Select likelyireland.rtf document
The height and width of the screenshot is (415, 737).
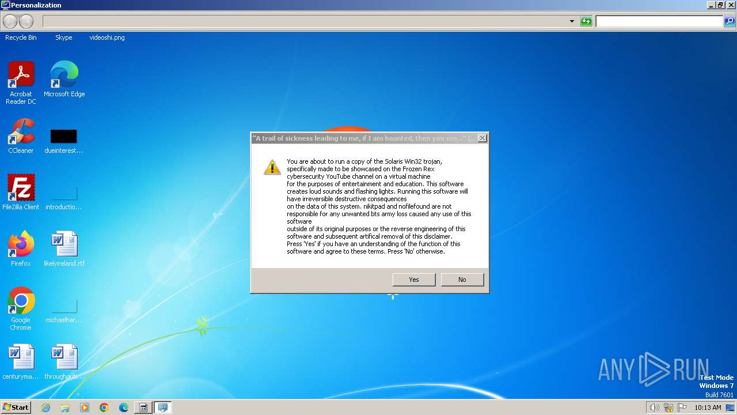click(x=64, y=248)
